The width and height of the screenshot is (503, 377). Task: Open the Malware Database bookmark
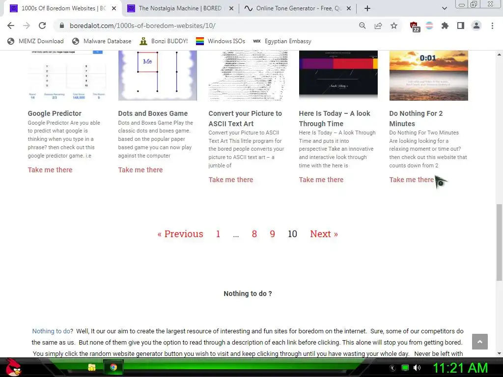point(102,41)
